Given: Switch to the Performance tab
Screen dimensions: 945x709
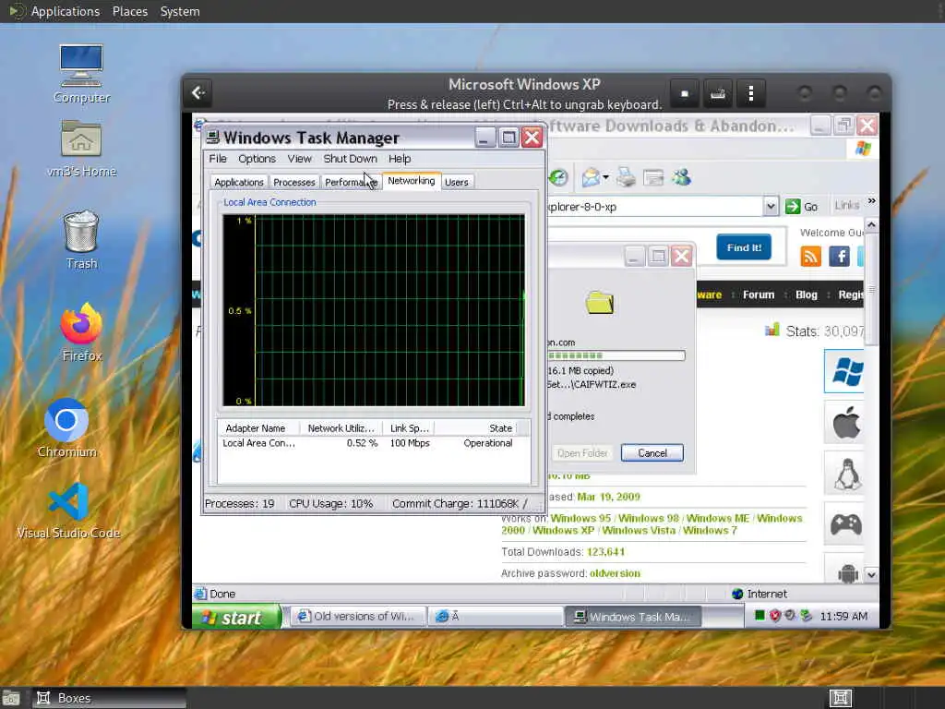Looking at the screenshot, I should [351, 182].
